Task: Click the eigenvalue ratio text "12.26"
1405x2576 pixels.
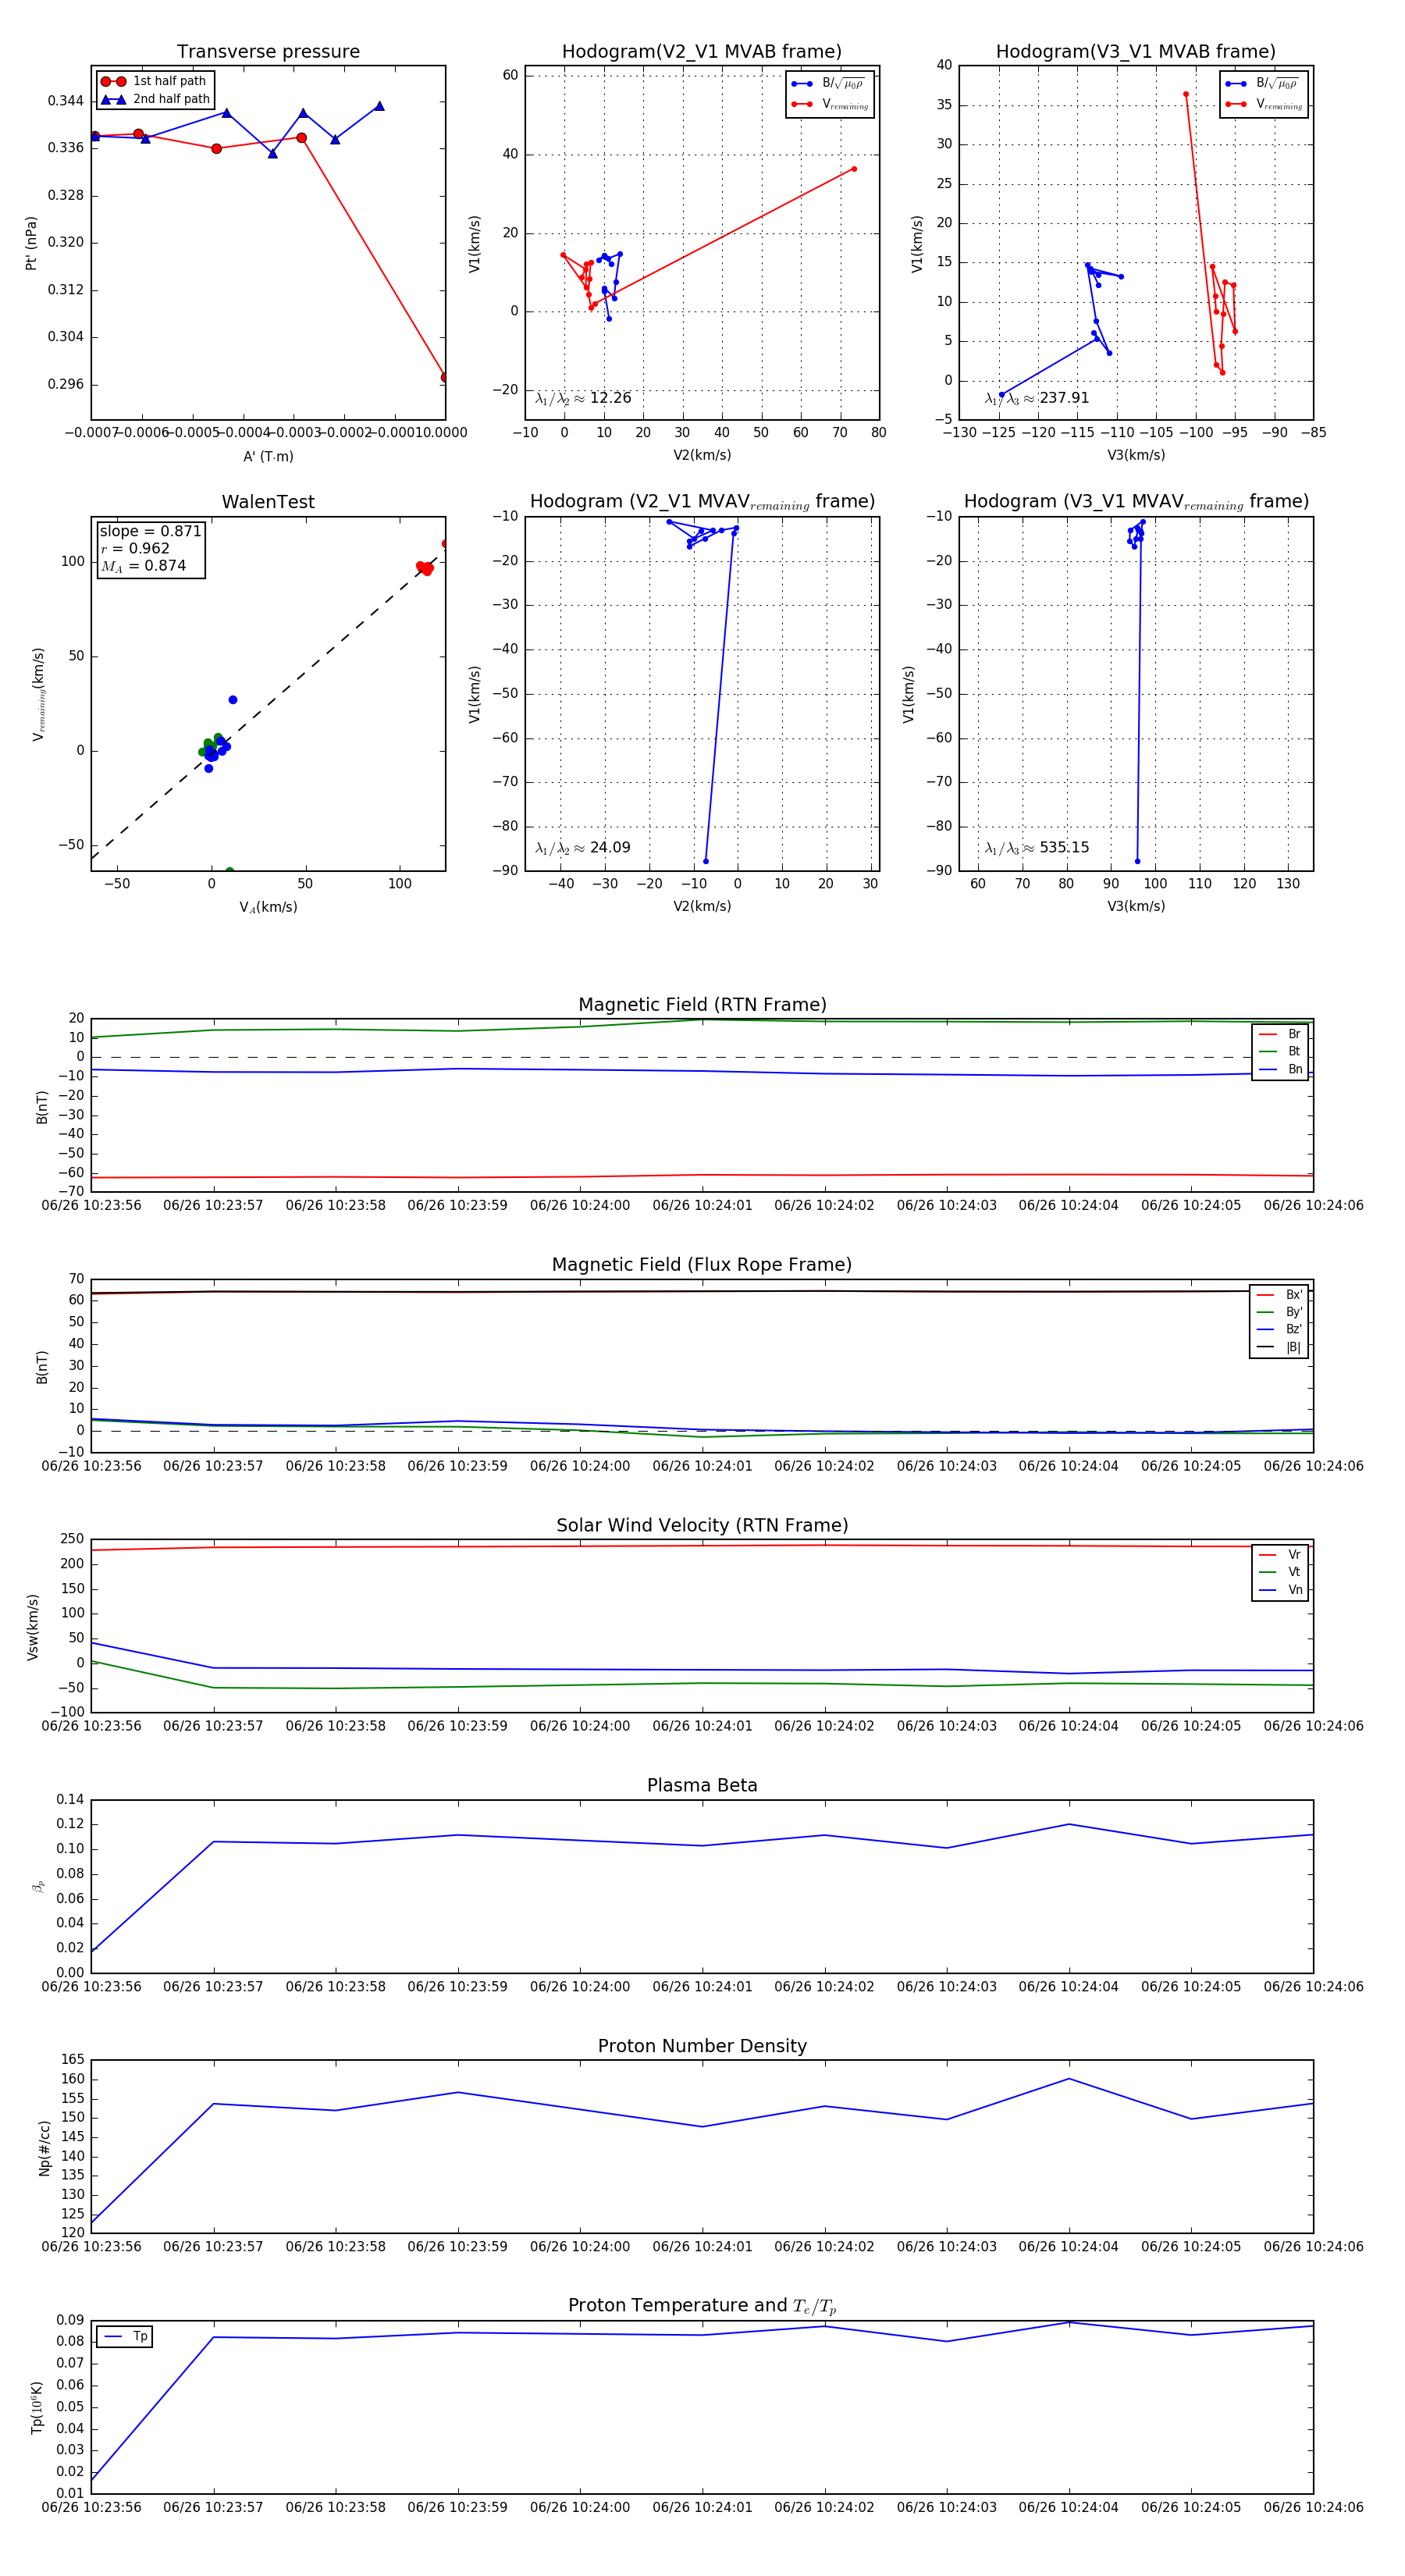Action: [610, 398]
